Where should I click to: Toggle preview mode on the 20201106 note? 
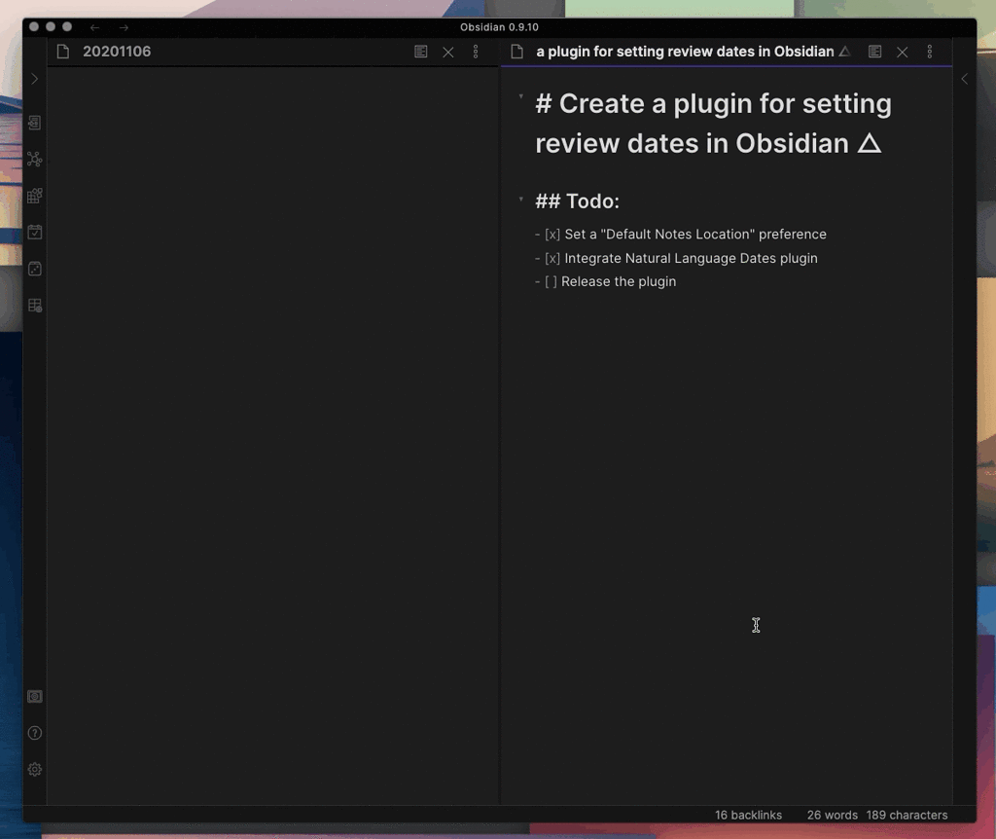pyautogui.click(x=420, y=52)
